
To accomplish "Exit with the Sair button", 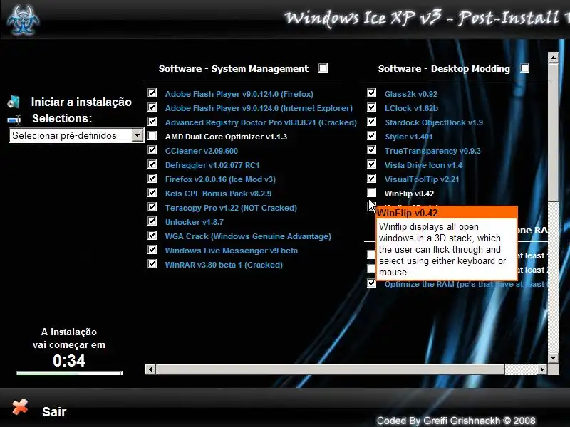I will tap(54, 412).
